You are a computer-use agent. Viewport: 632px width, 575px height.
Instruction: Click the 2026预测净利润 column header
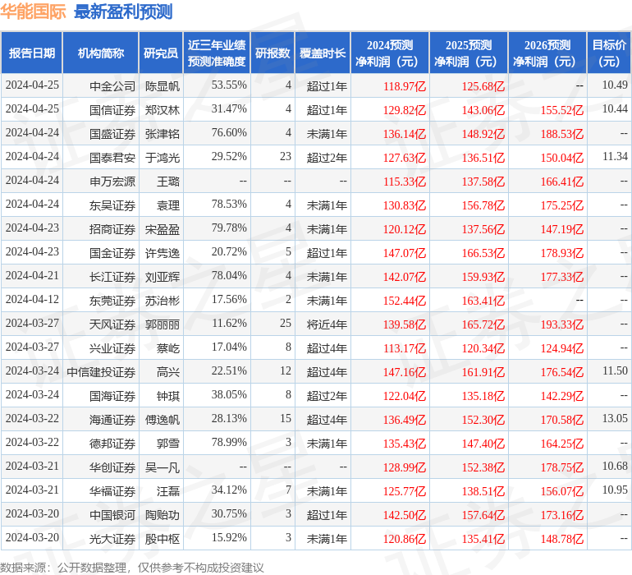547,53
